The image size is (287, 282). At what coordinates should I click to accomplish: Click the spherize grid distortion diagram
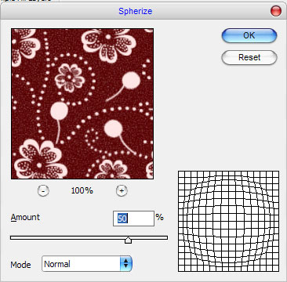pyautogui.click(x=228, y=222)
